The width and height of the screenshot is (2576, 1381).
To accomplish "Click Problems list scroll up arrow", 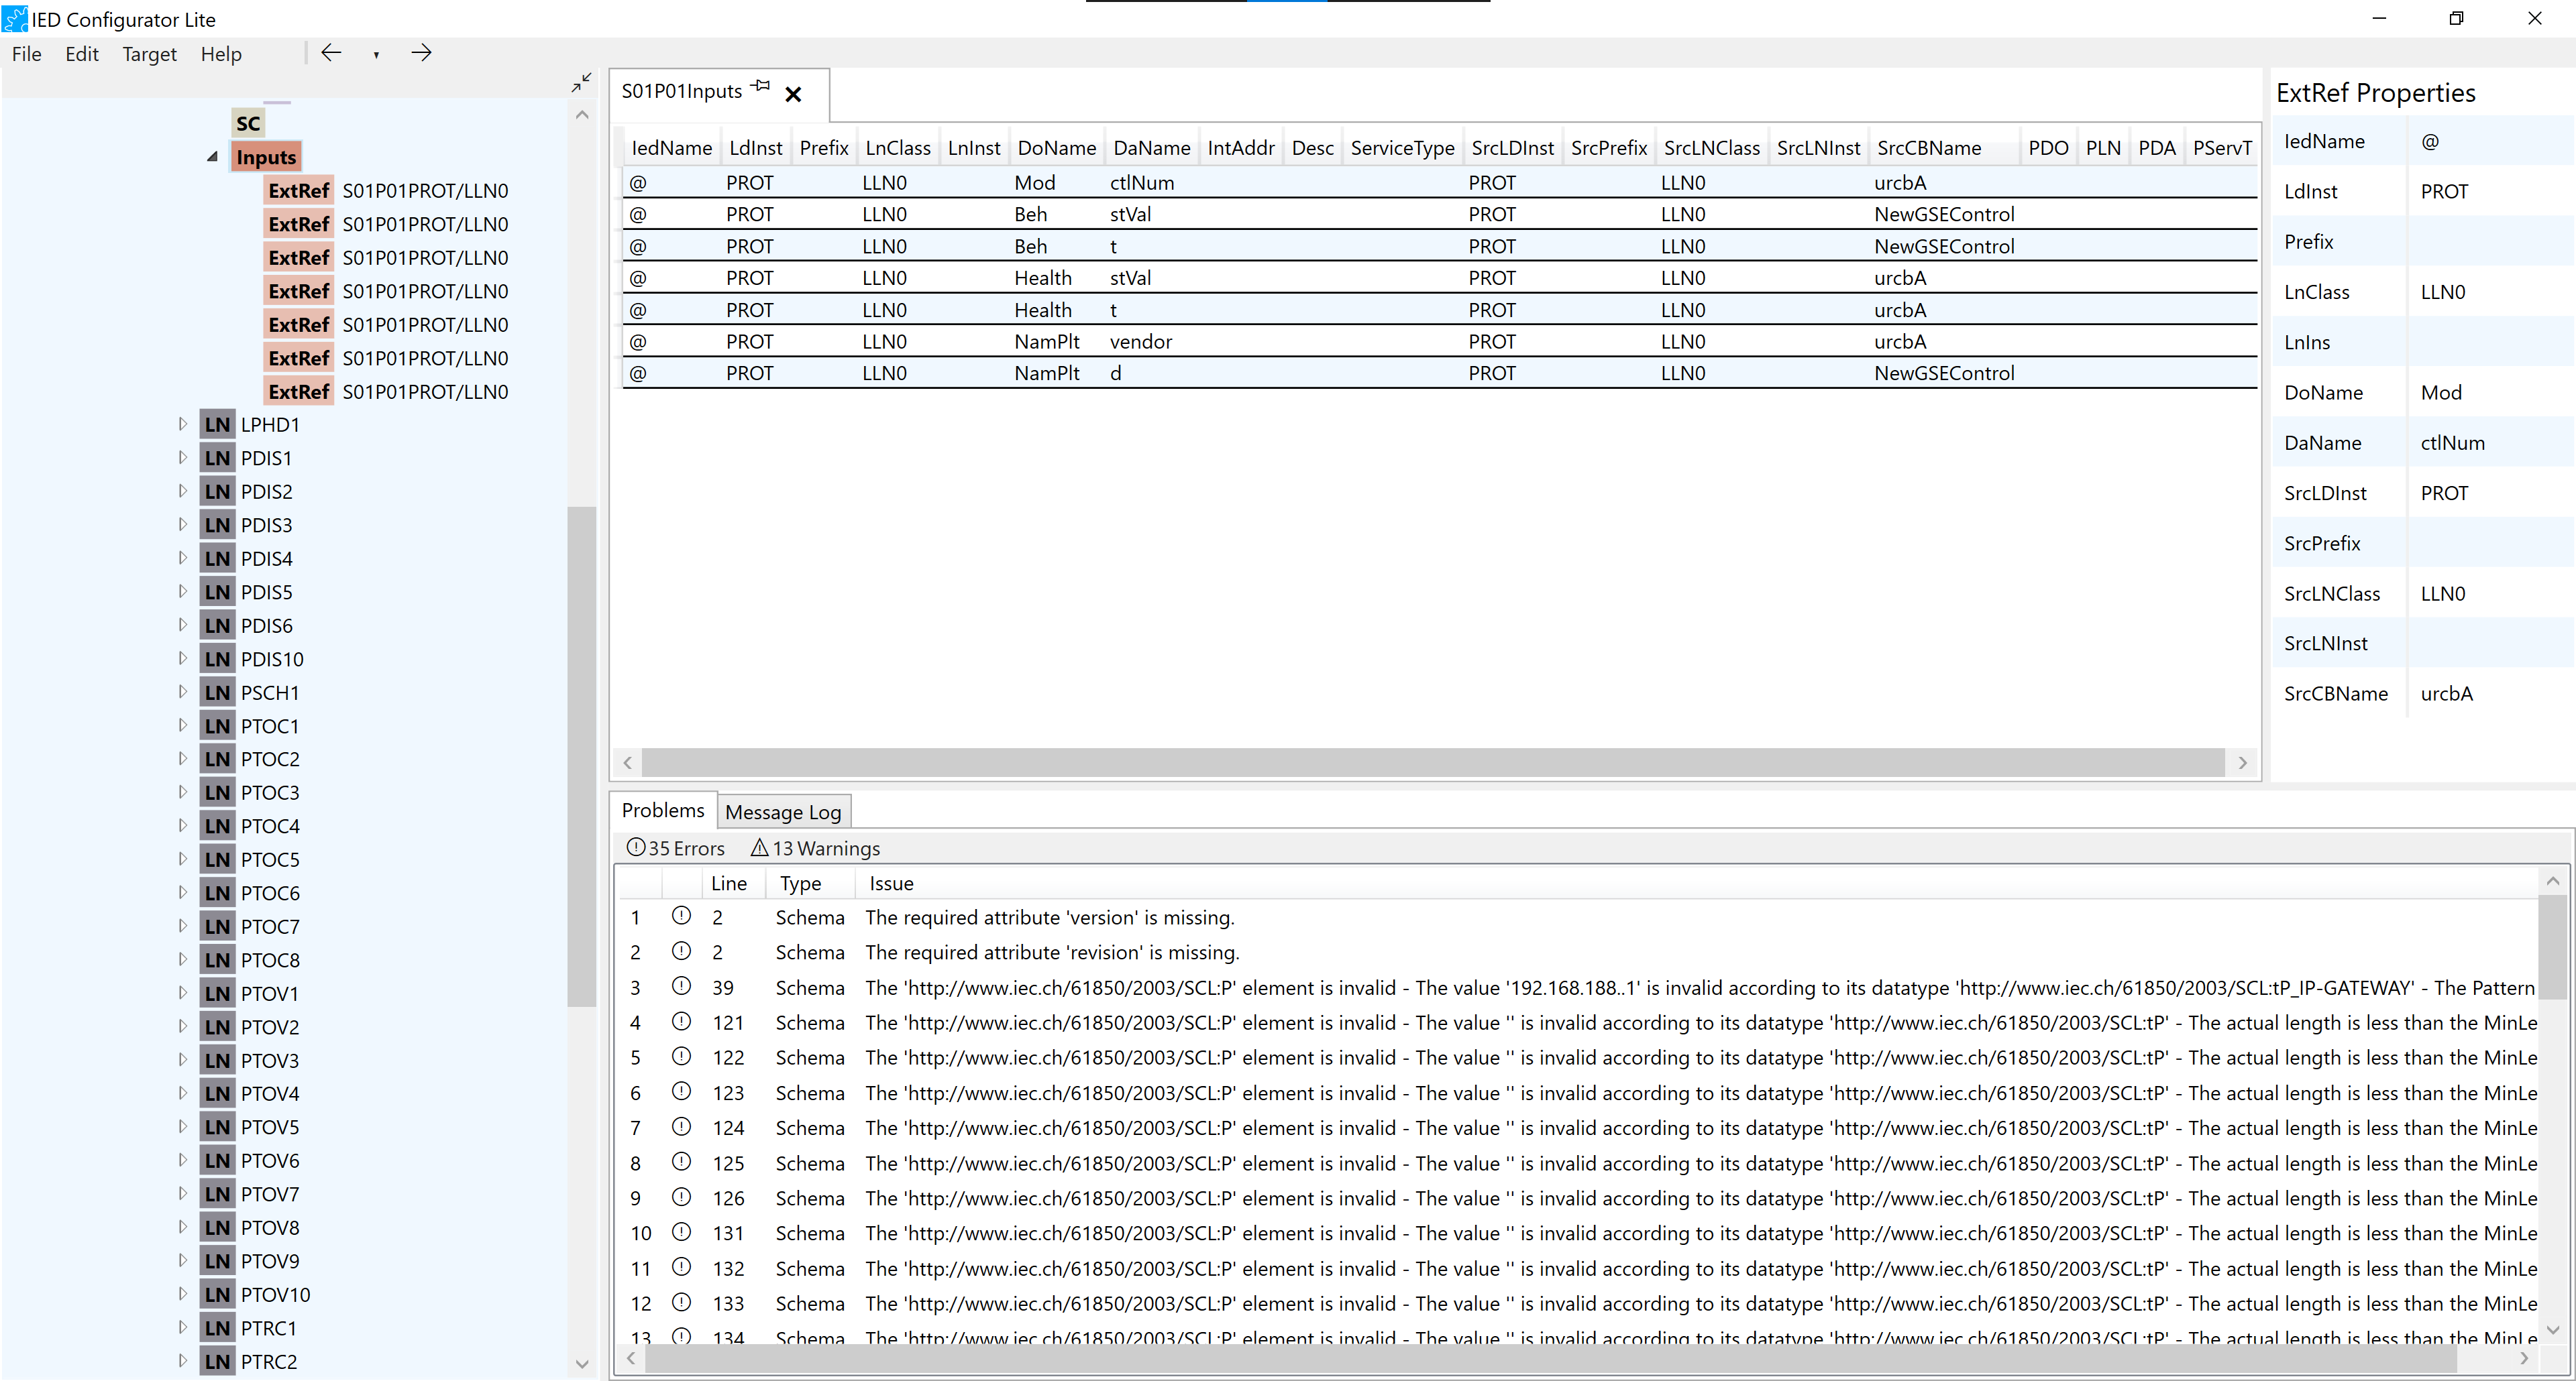I will coord(2553,882).
